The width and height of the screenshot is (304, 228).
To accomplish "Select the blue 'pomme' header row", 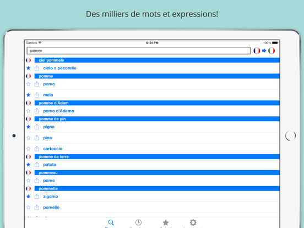I will click(157, 76).
